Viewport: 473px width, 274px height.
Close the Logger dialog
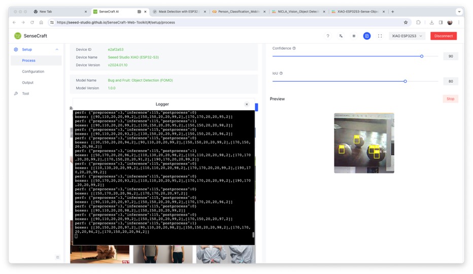tap(247, 104)
